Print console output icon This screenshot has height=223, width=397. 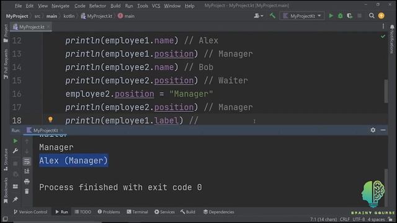click(27, 181)
